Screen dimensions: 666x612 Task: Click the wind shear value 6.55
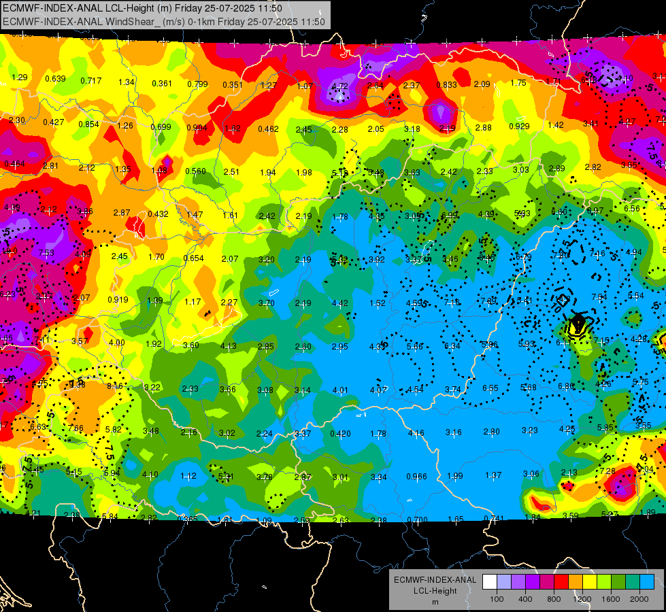point(490,388)
